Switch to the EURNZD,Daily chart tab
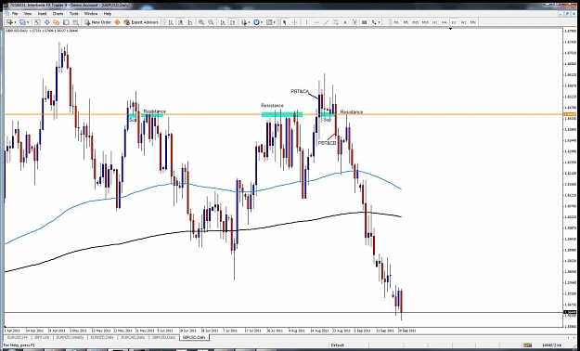This screenshot has width=580, height=351. point(102,337)
